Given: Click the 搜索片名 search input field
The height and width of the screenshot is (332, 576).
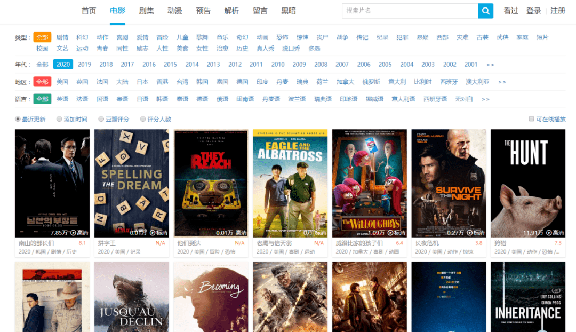Looking at the screenshot, I should coord(410,11).
